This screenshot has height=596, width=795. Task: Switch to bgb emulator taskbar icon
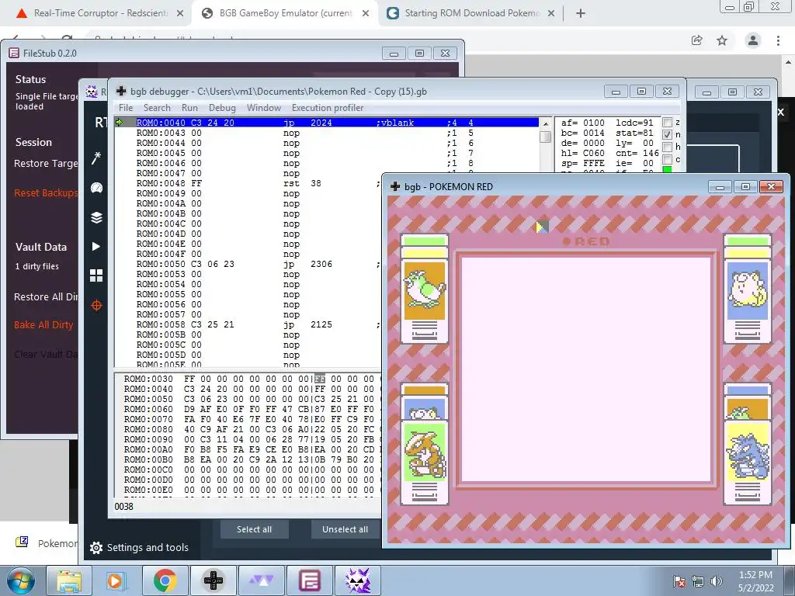point(213,580)
